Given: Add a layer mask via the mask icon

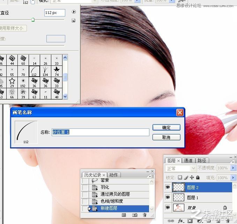Looking at the screenshot, I should [x=190, y=220].
